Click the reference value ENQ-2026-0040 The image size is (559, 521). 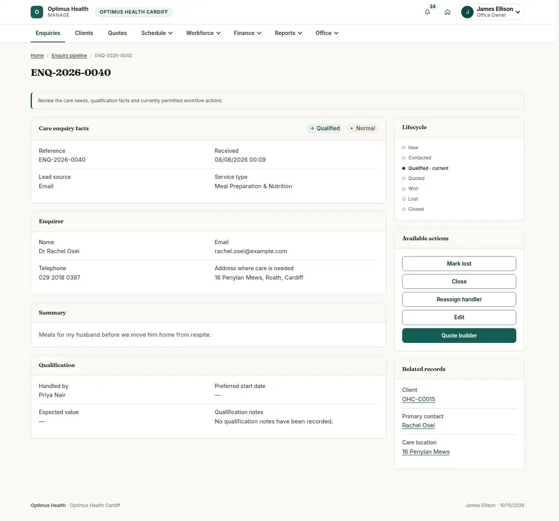click(62, 160)
